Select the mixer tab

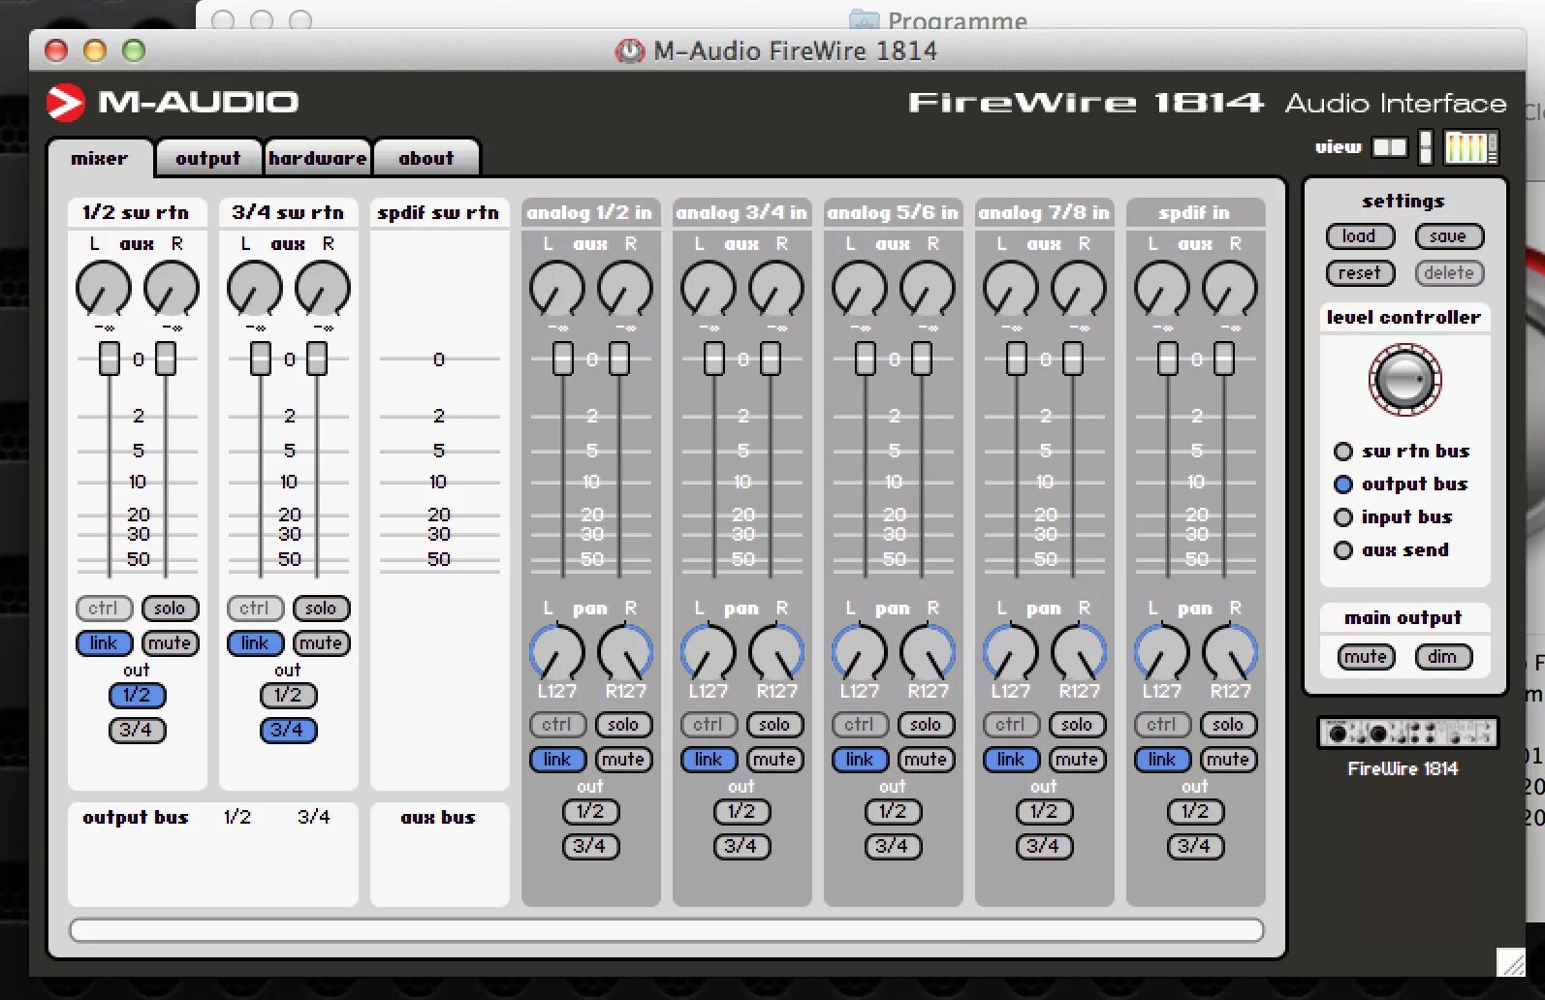tap(100, 158)
